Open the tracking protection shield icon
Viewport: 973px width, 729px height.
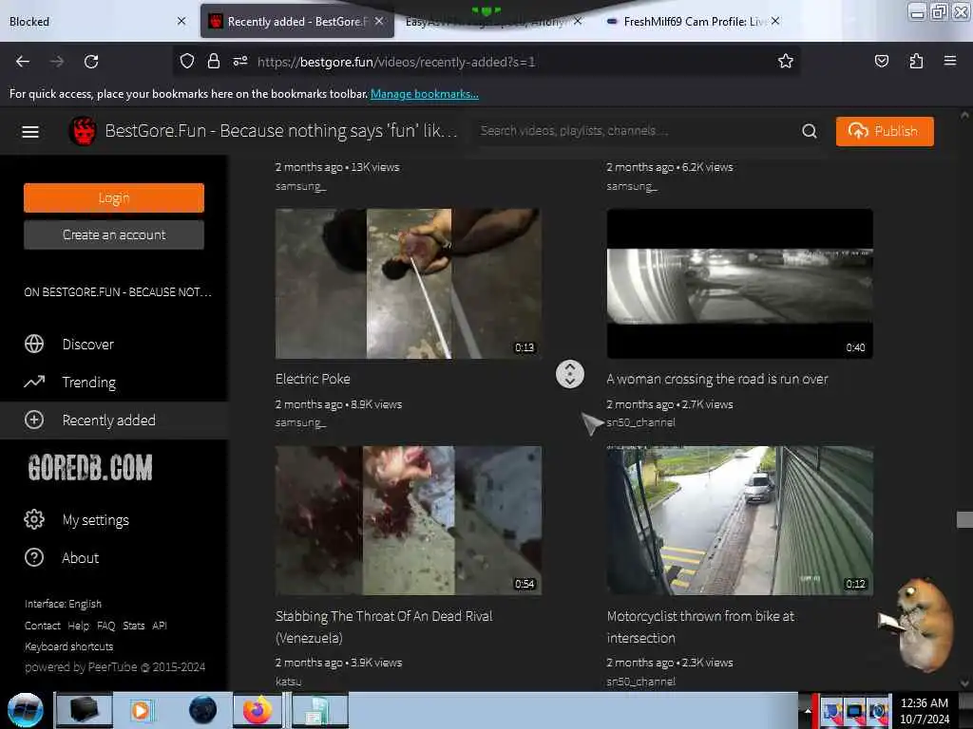(187, 61)
